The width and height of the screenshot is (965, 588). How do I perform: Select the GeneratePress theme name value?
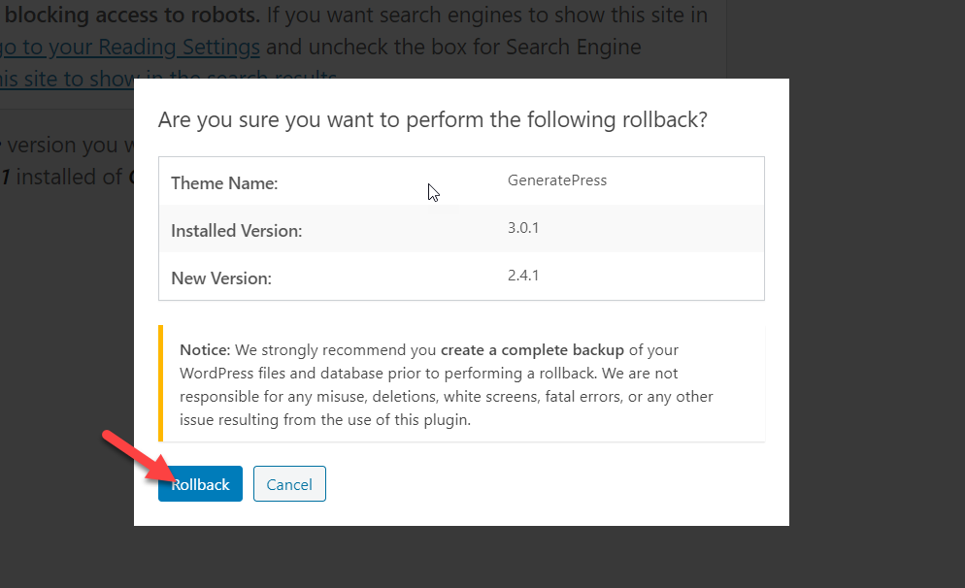pos(557,180)
